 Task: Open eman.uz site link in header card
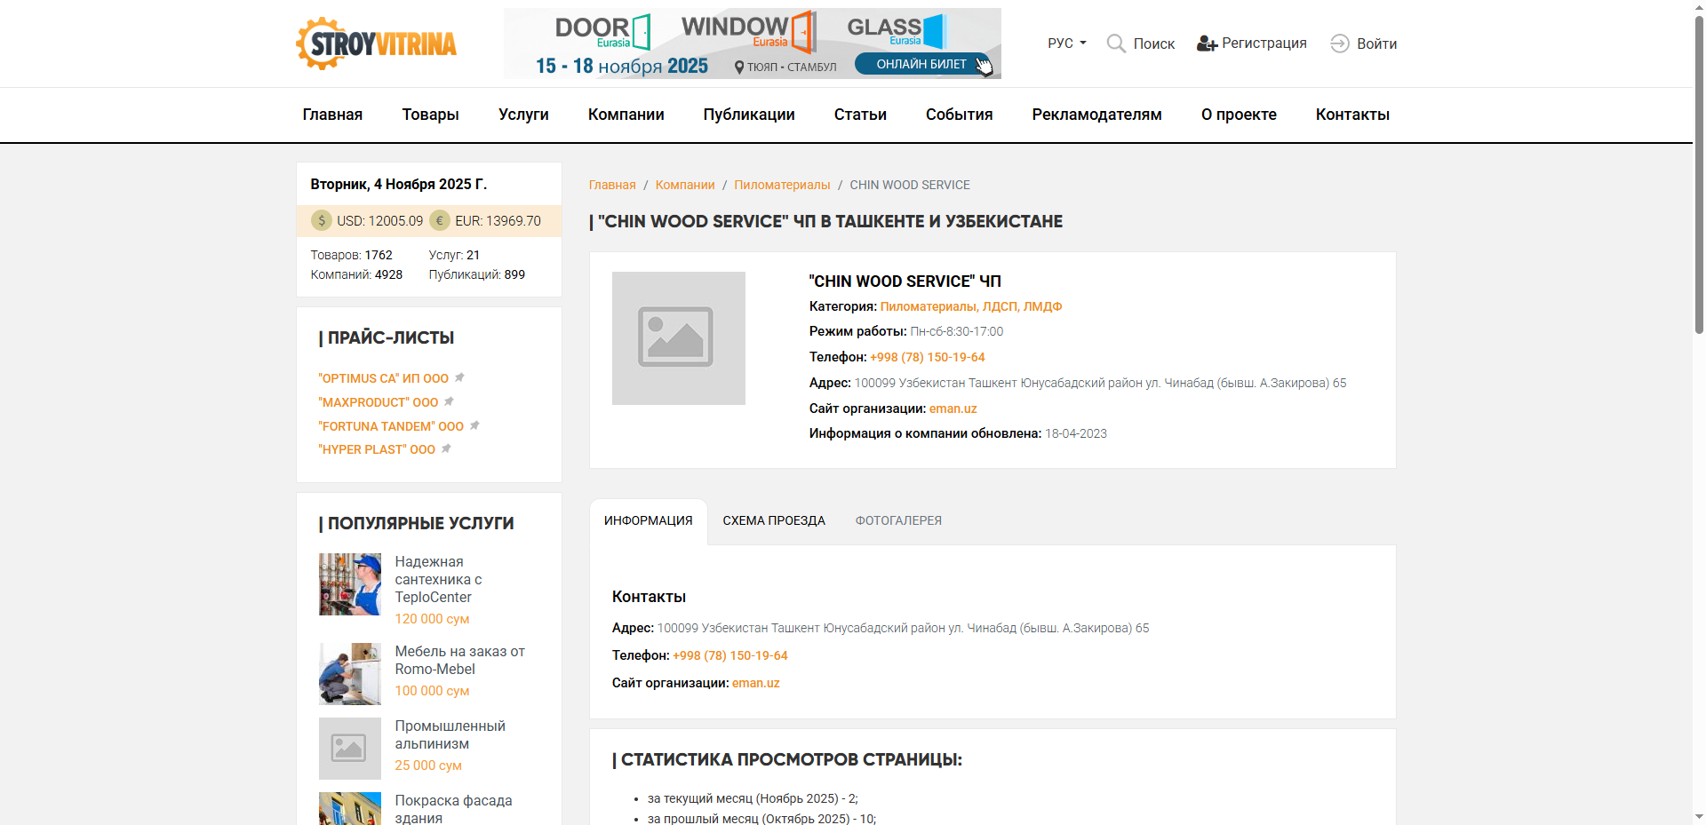(x=953, y=409)
